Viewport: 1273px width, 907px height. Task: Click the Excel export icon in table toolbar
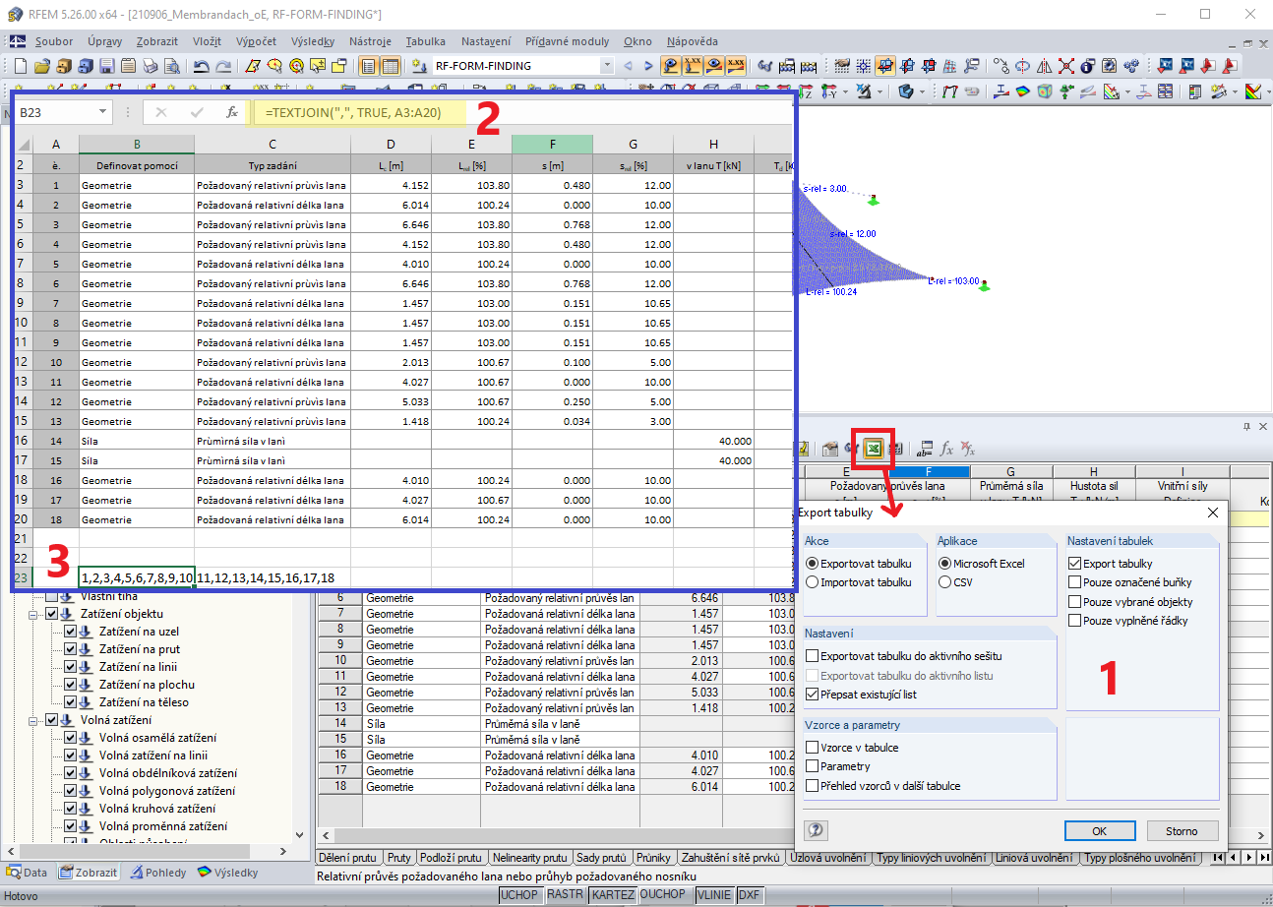pos(873,449)
